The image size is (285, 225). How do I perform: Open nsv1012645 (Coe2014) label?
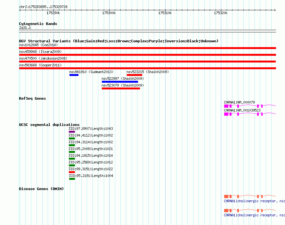(x=38, y=45)
